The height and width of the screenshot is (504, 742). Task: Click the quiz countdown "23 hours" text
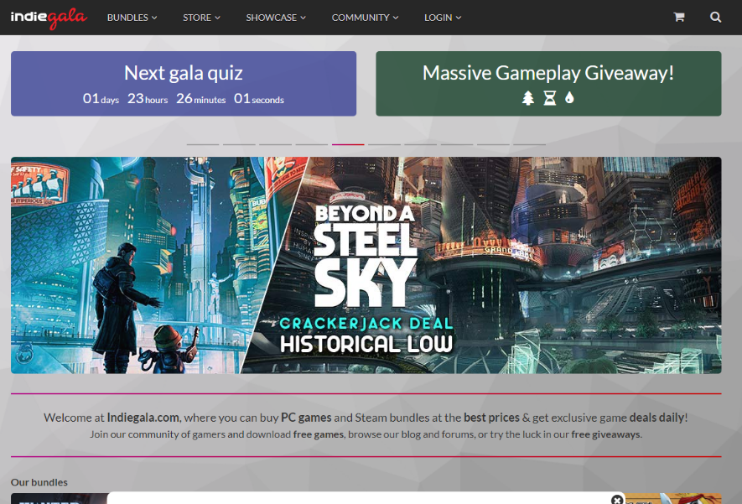(148, 98)
